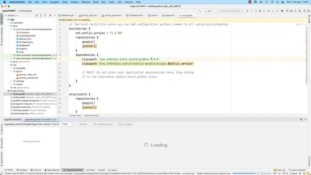The height and width of the screenshot is (175, 311).
Task: Click the editor vertical scrollbar
Action: 307,55
